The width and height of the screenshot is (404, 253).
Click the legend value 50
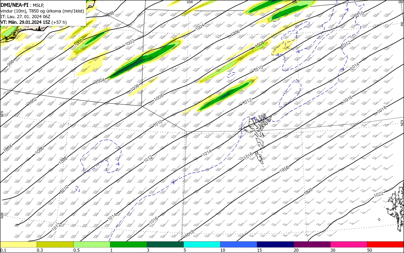(x=370, y=250)
